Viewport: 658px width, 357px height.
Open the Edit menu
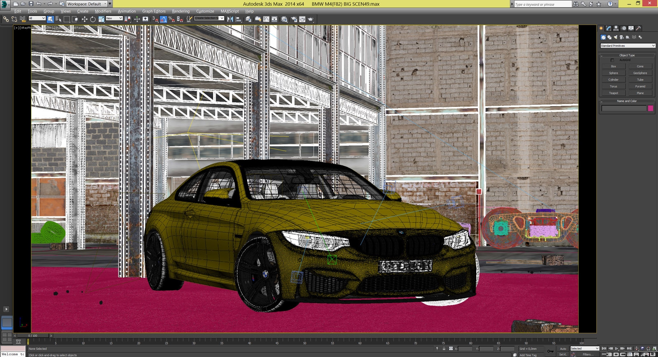[x=18, y=11]
